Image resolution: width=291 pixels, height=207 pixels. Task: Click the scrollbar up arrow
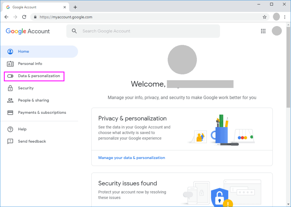288,25
